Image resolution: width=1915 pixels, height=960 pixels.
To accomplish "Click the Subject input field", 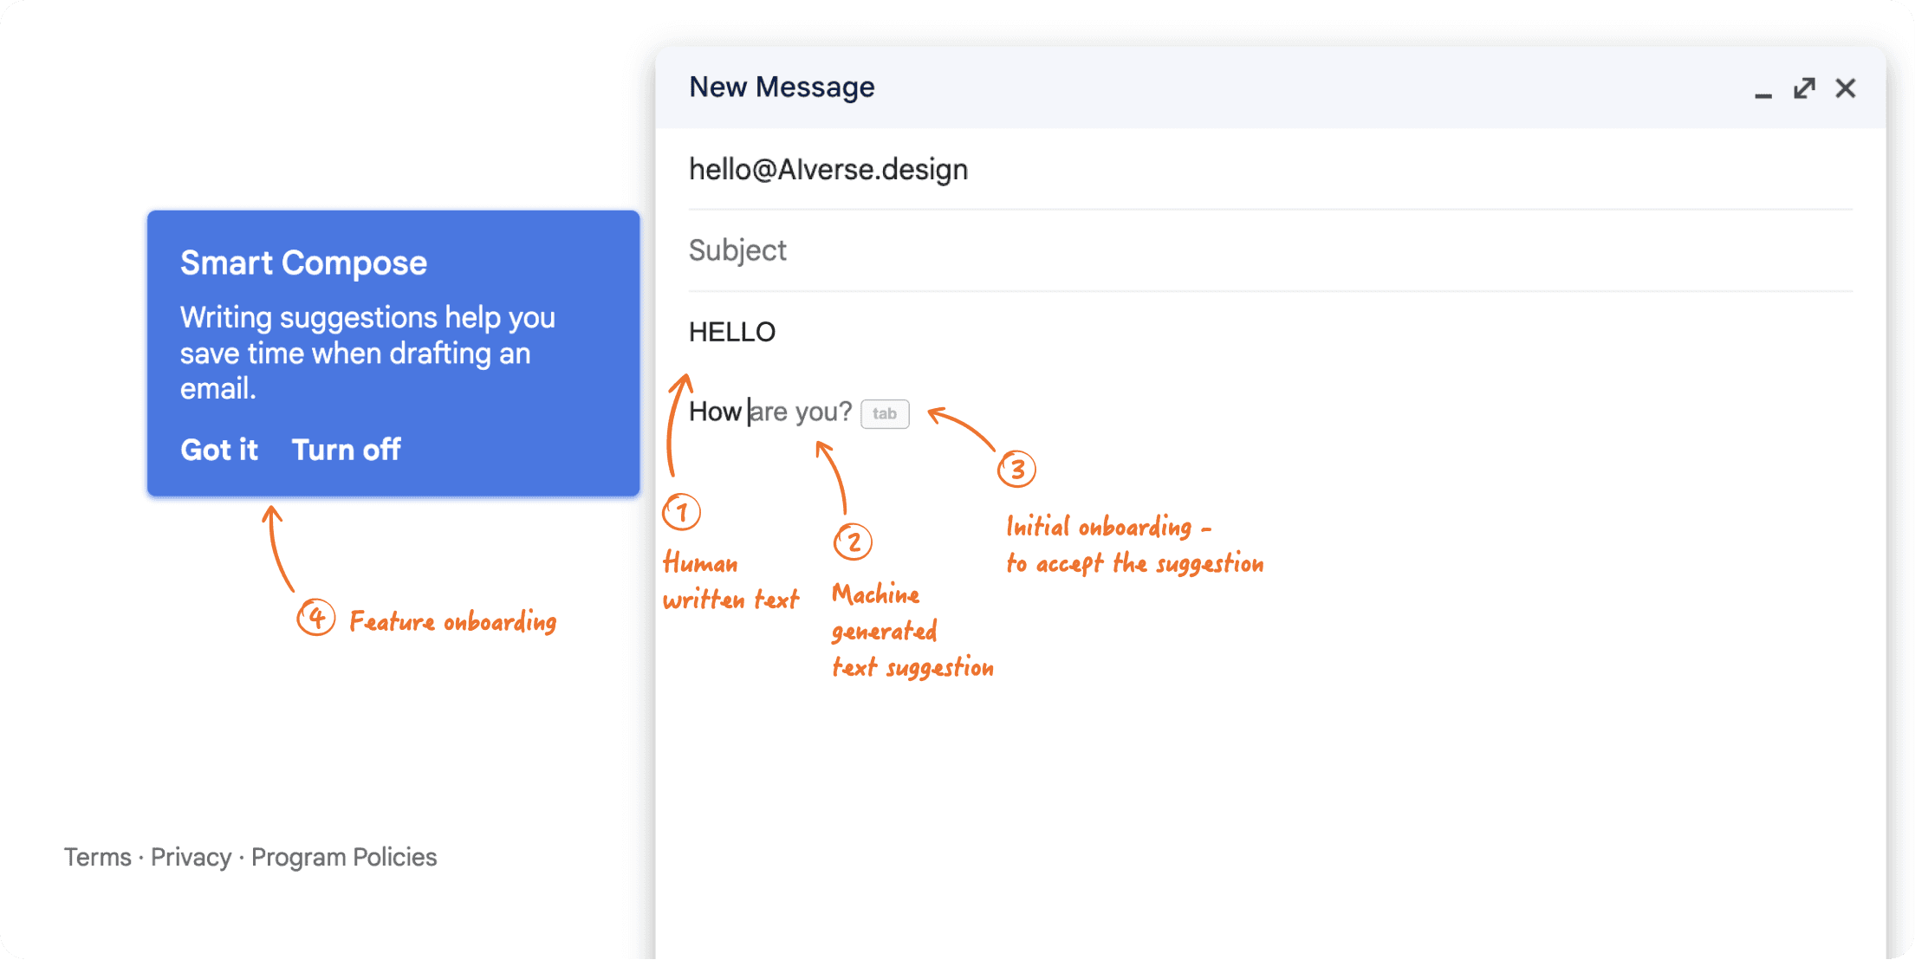I will 737,250.
